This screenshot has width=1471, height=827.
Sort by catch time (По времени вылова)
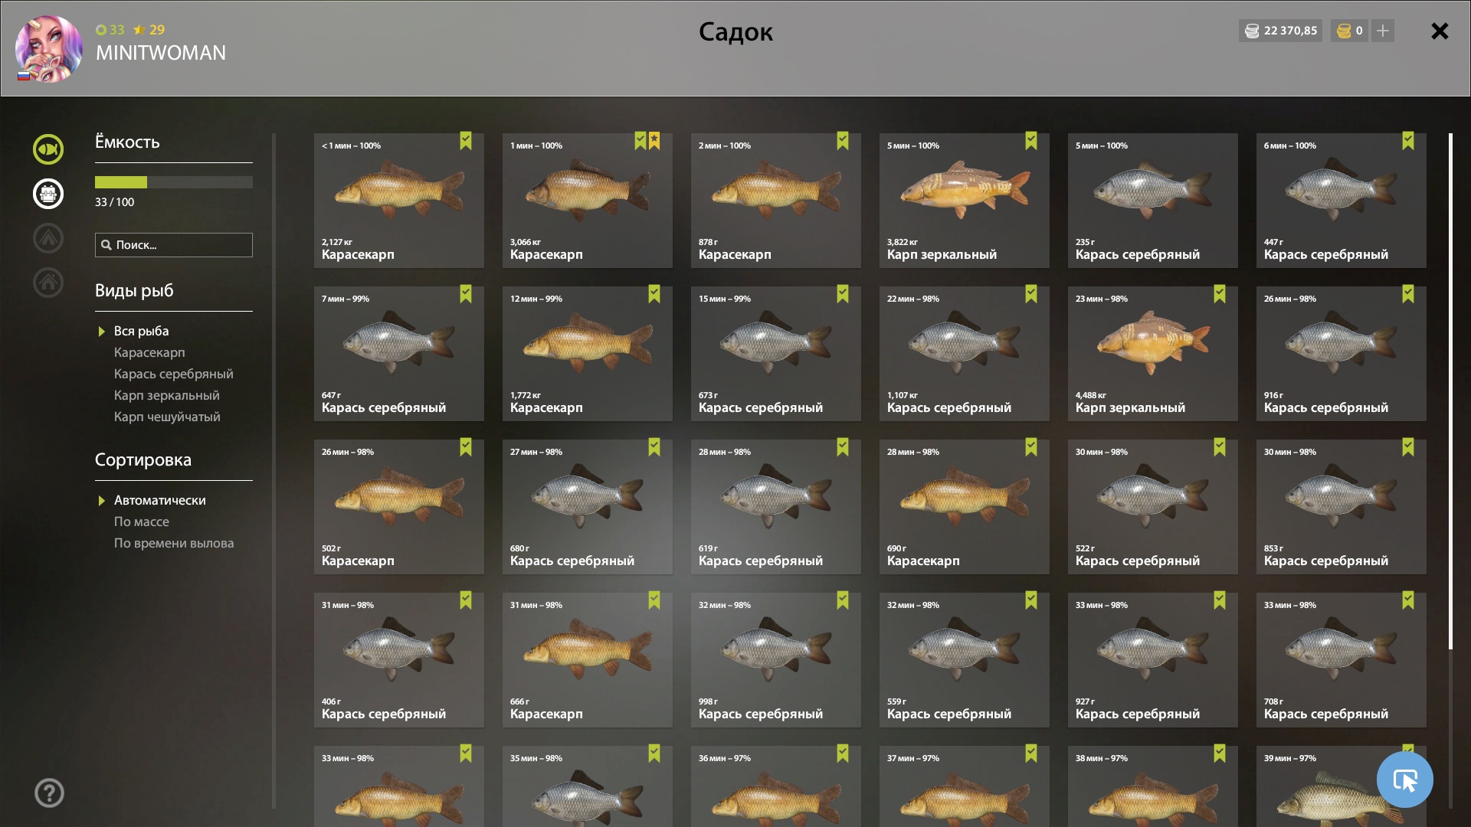click(174, 543)
